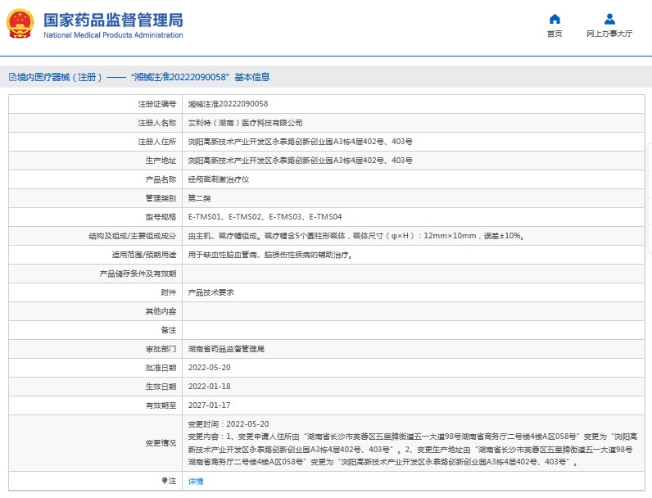Select management class 第二类
The image size is (652, 498).
coord(199,198)
